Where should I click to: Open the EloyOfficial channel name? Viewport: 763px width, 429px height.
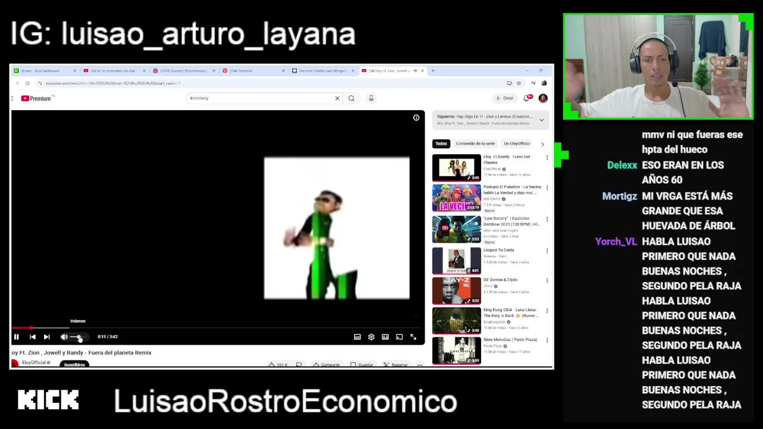[34, 362]
